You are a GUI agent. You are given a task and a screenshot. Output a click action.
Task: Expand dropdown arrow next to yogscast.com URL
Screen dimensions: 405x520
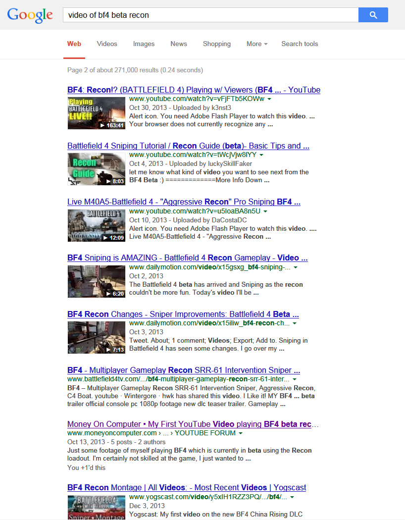(x=292, y=497)
